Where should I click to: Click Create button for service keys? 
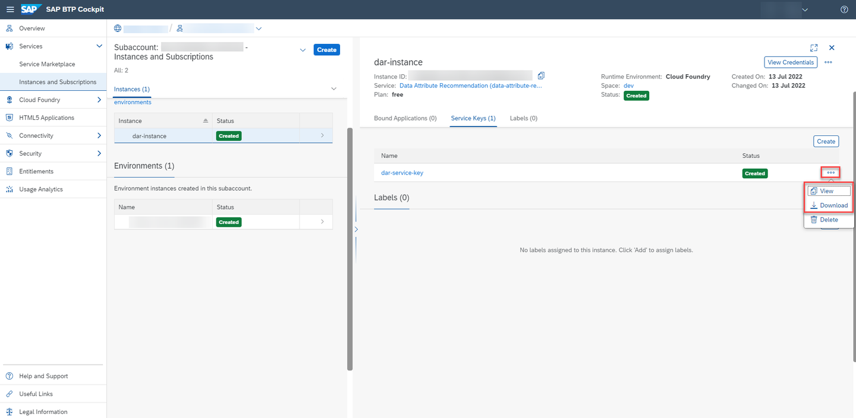[x=826, y=141]
